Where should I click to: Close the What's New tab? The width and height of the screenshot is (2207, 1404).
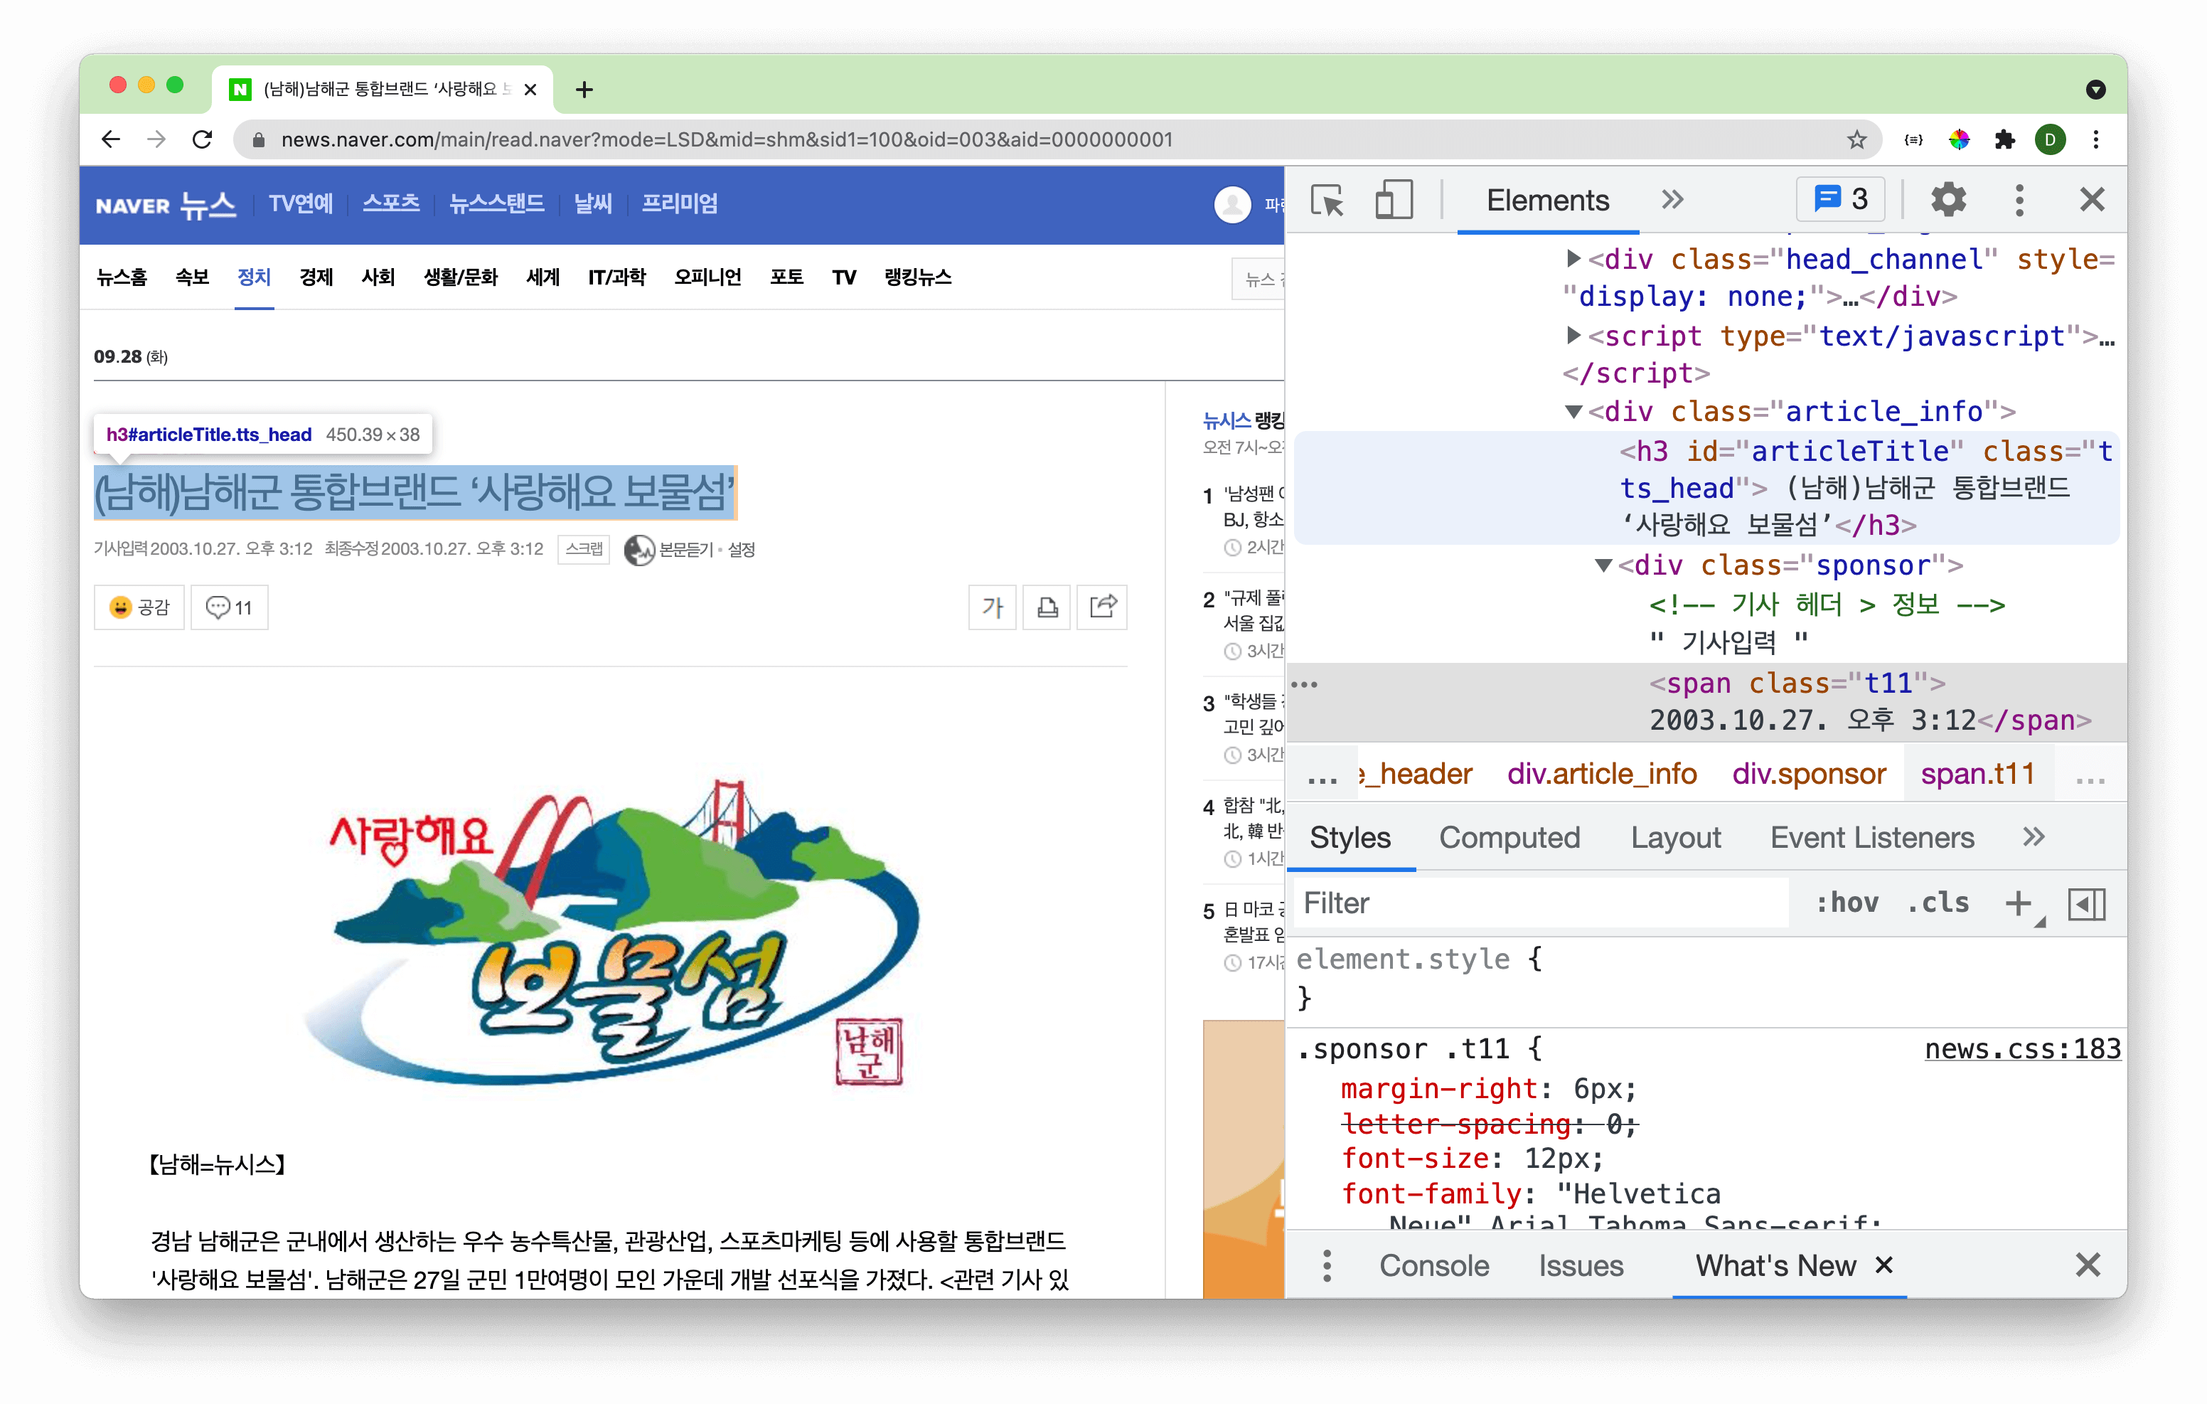pos(1883,1265)
